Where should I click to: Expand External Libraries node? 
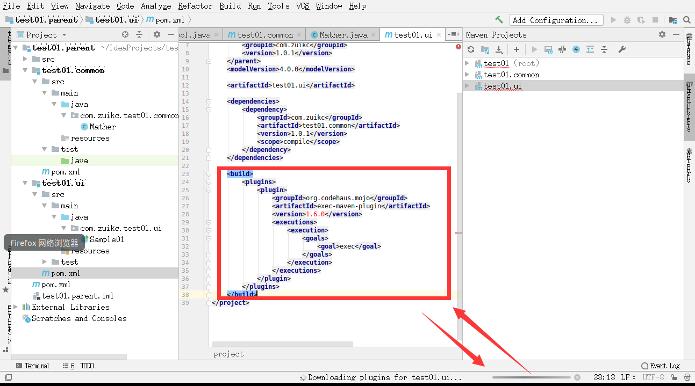(16, 307)
